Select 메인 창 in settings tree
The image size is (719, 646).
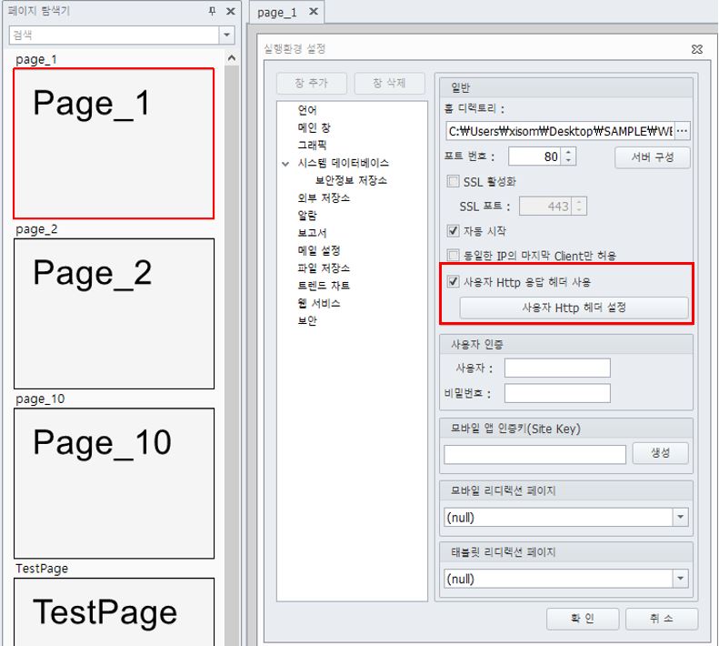(315, 127)
